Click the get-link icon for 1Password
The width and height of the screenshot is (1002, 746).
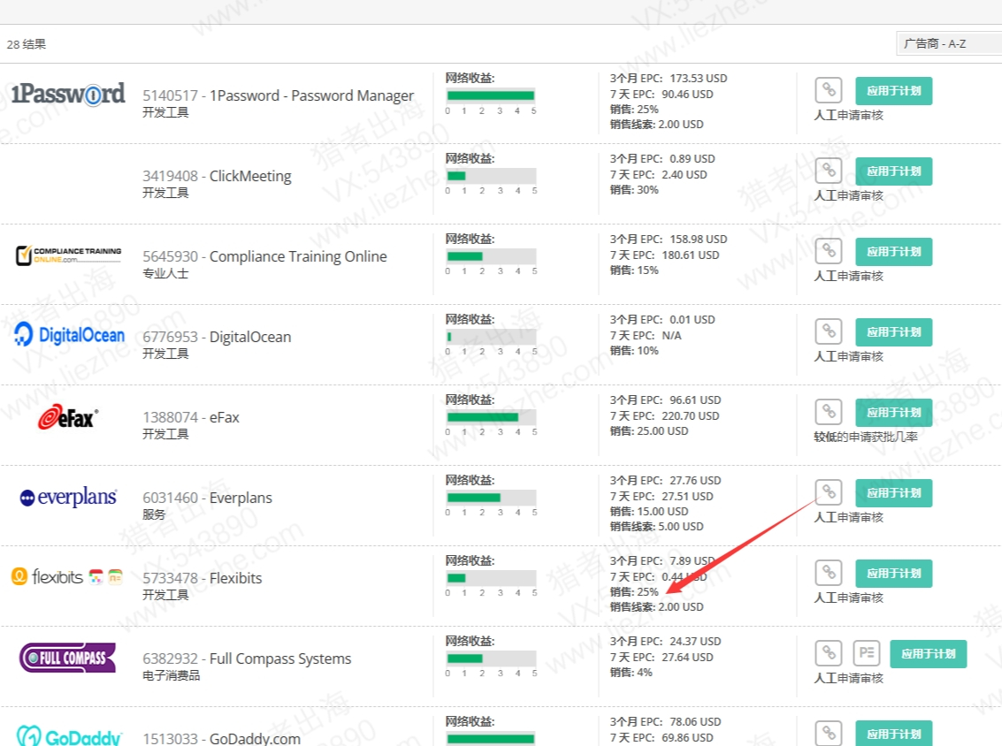[x=828, y=90]
